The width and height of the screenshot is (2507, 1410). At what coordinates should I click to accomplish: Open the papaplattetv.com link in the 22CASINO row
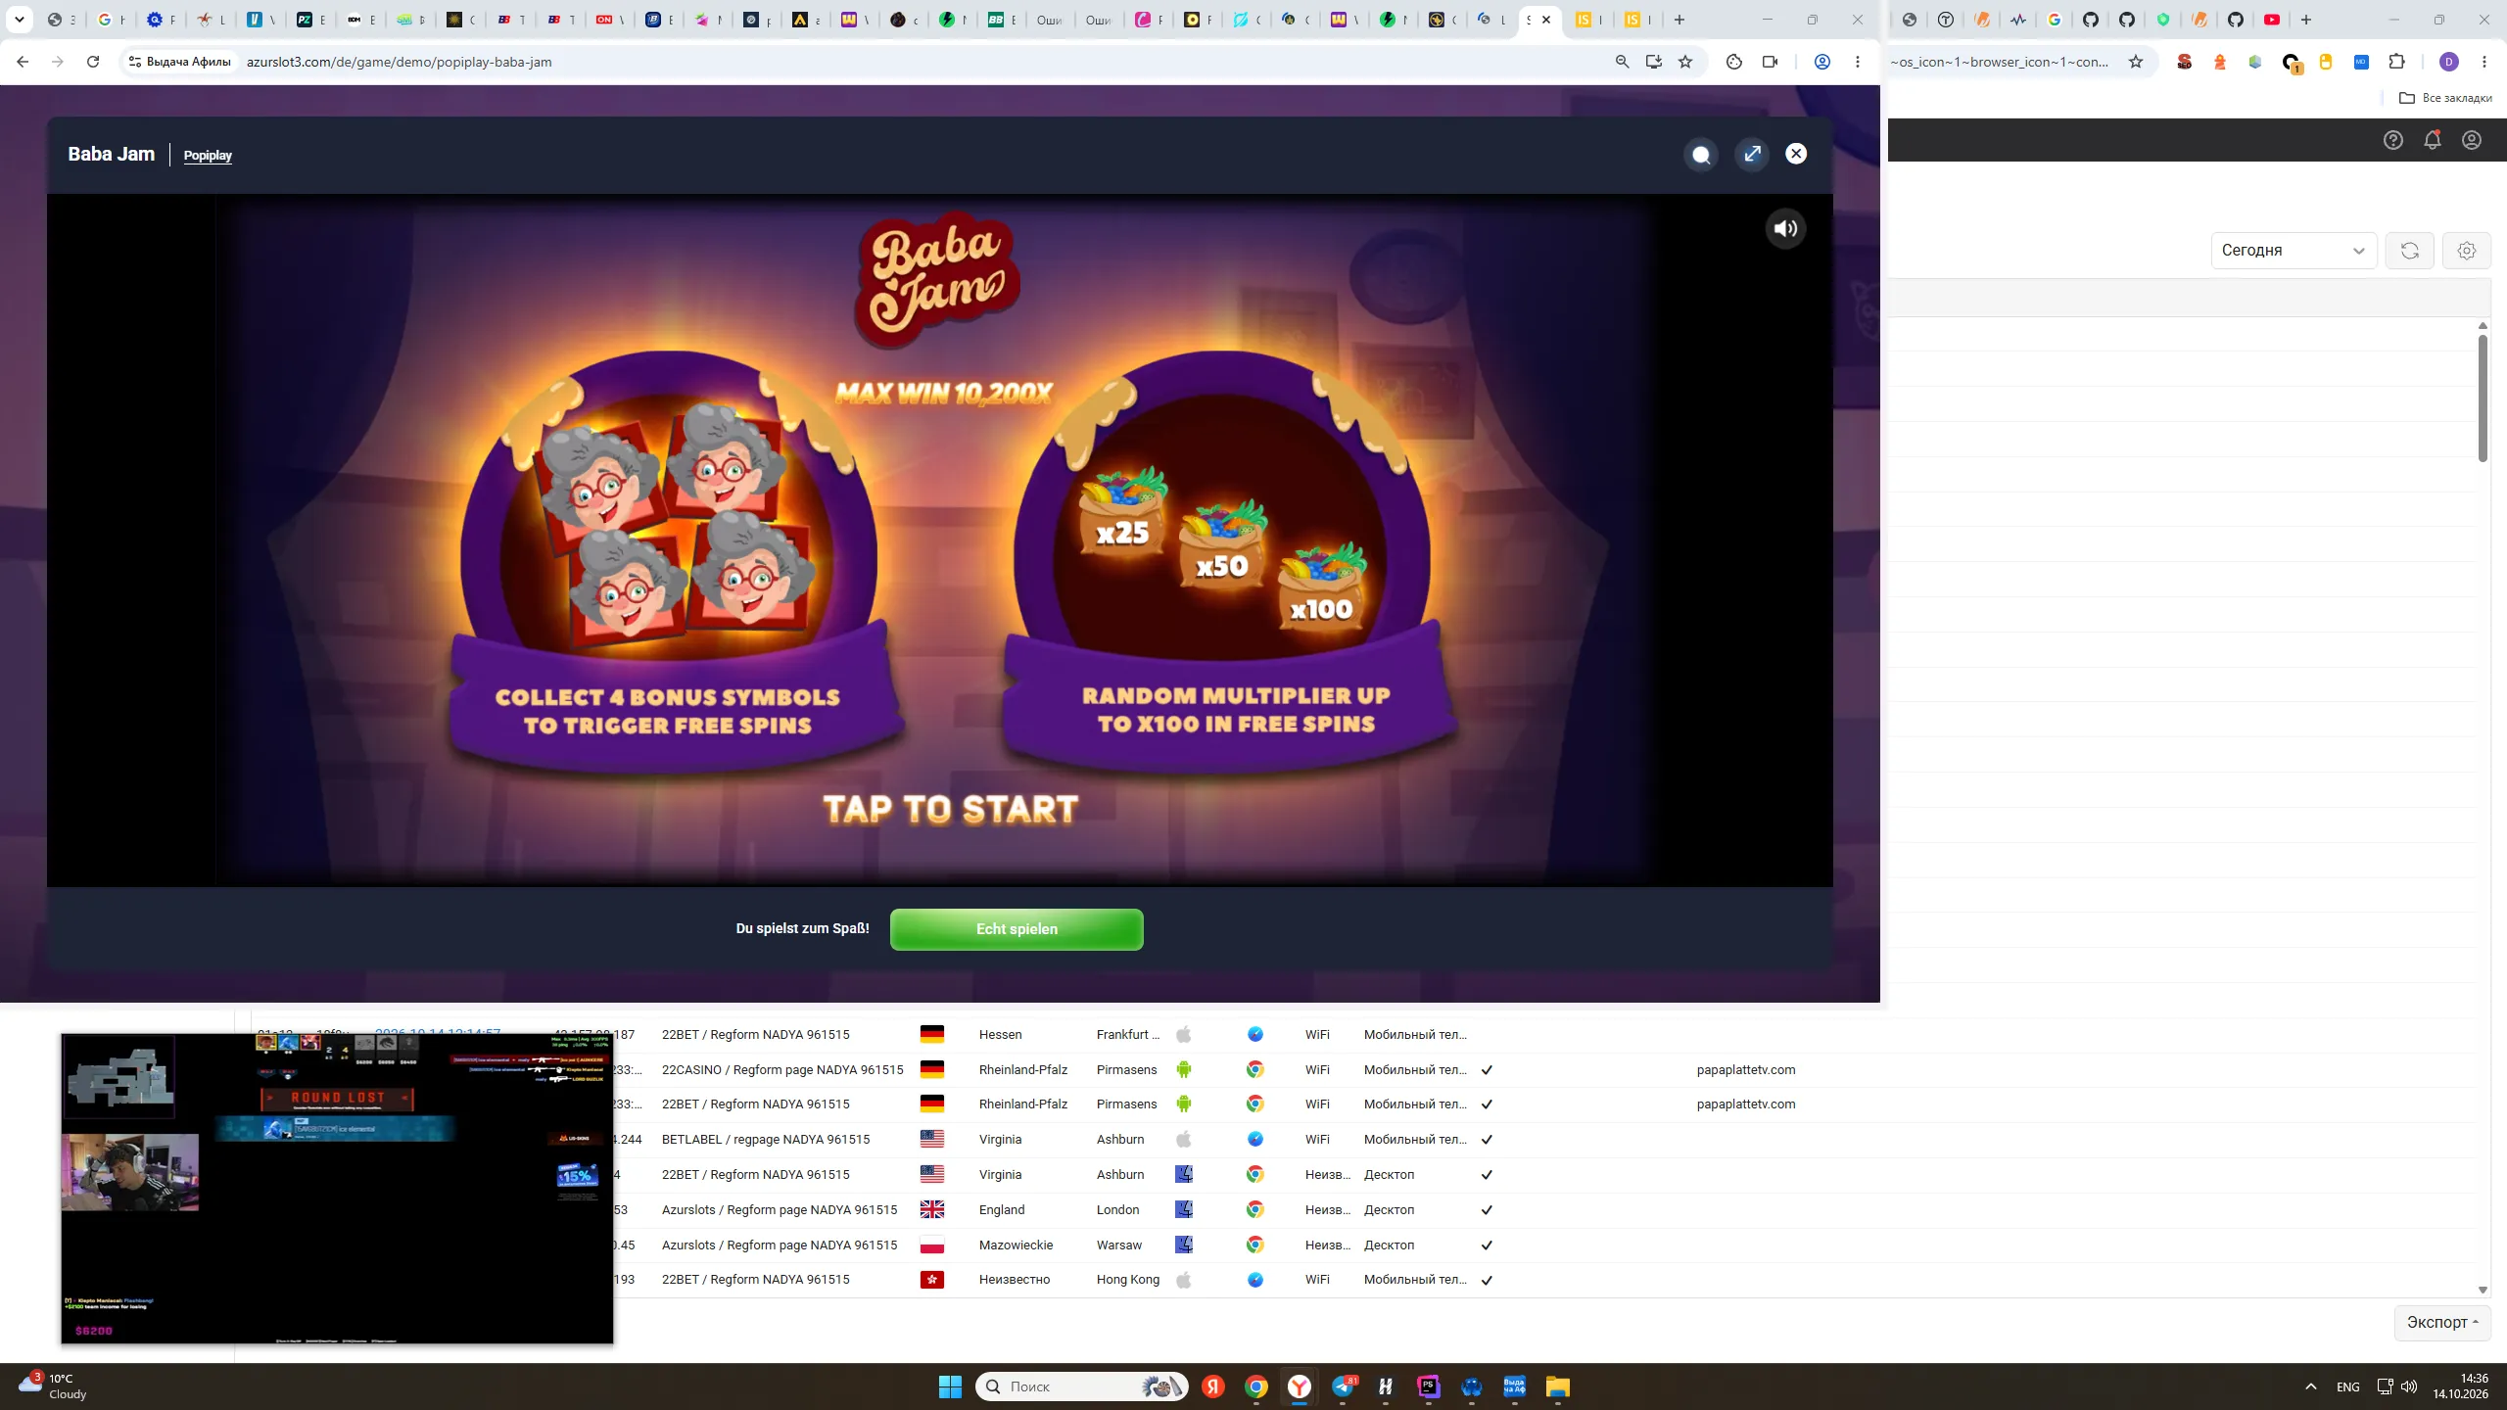point(1746,1069)
